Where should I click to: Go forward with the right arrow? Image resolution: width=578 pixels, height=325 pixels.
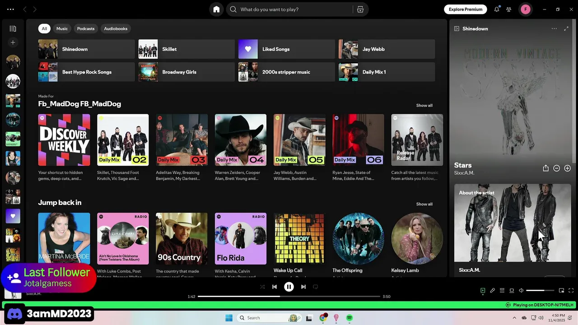pos(35,9)
